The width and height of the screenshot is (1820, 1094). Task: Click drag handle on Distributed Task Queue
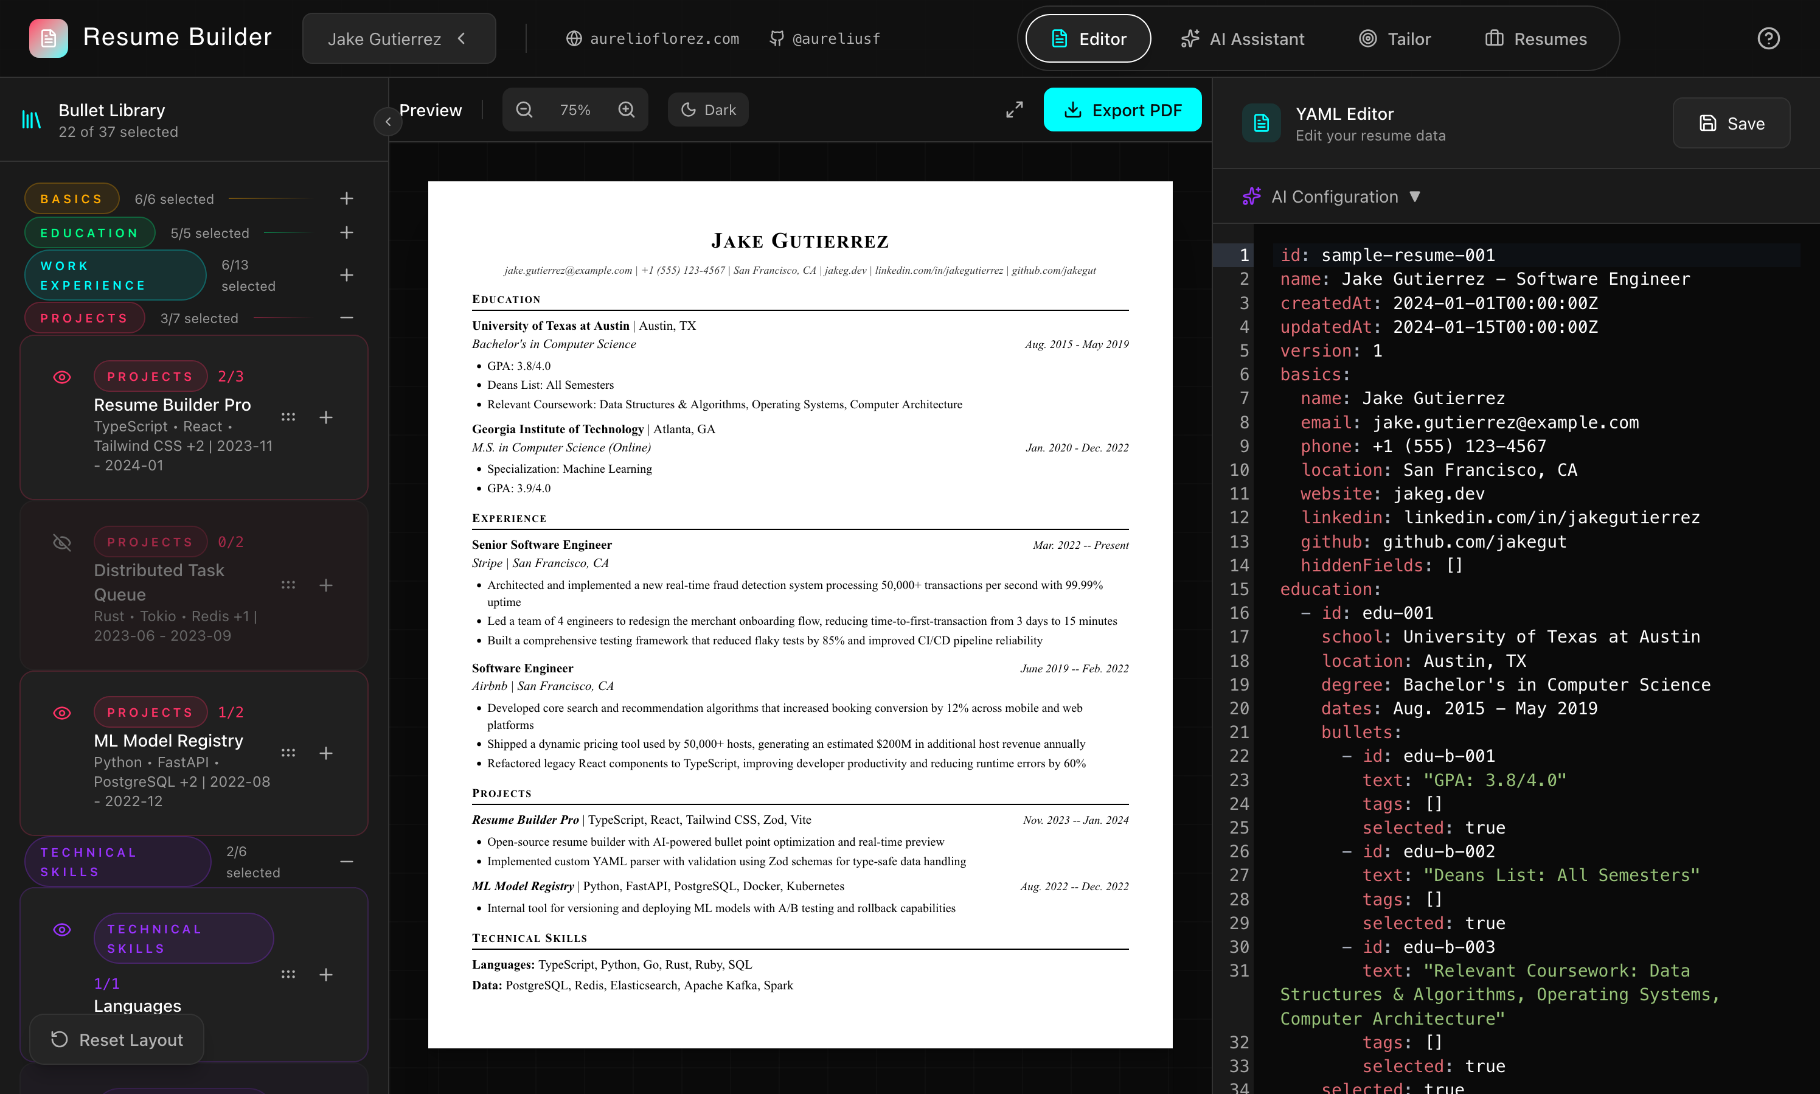288,585
